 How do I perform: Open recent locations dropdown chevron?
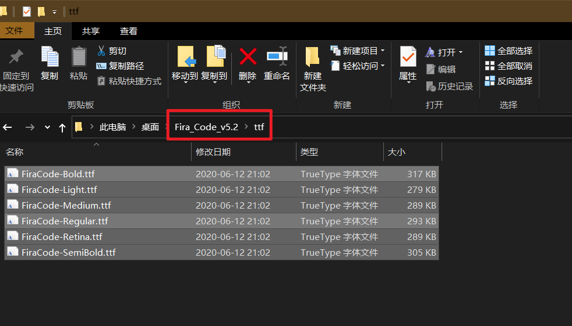[47, 127]
